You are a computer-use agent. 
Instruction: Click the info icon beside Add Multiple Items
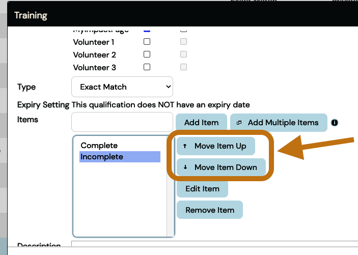pyautogui.click(x=335, y=123)
